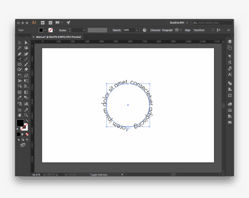
Task: Set paint type to None
Action: click(x=27, y=134)
